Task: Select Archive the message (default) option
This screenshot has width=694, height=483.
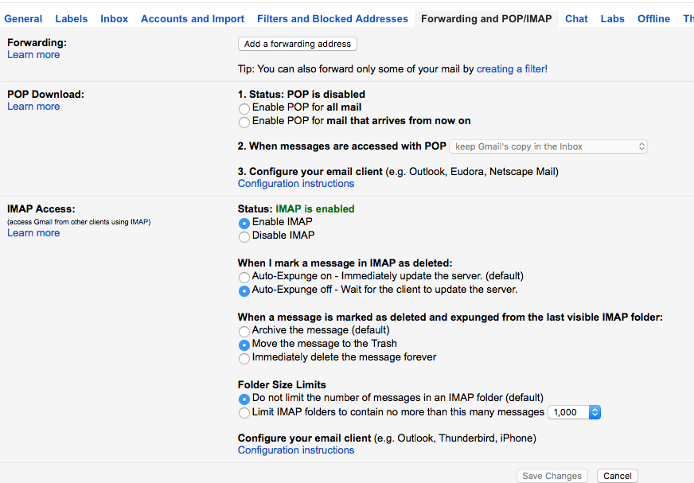Action: [244, 330]
